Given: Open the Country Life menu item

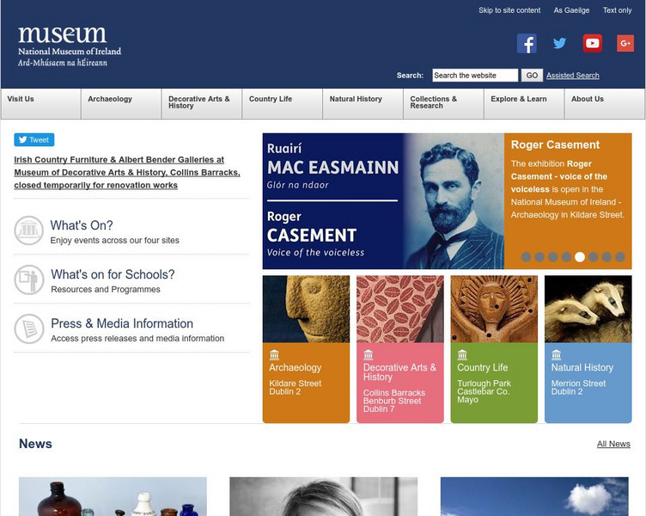Looking at the screenshot, I should pos(283,103).
